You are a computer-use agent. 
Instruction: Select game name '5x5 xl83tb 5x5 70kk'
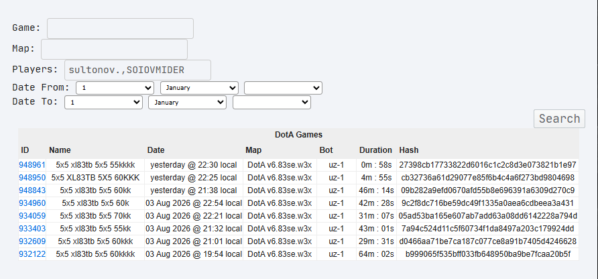pyautogui.click(x=95, y=216)
